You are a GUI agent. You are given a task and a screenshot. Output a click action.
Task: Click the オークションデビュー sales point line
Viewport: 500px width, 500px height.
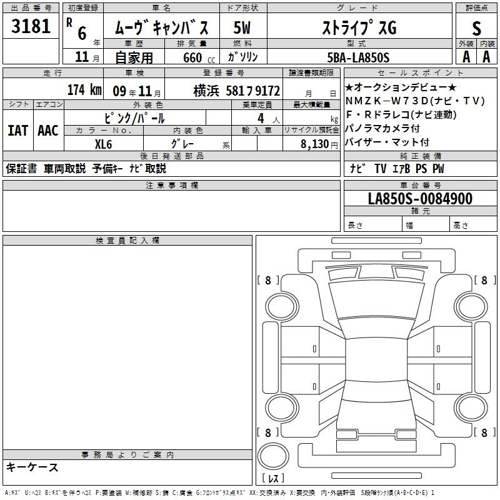pos(401,87)
